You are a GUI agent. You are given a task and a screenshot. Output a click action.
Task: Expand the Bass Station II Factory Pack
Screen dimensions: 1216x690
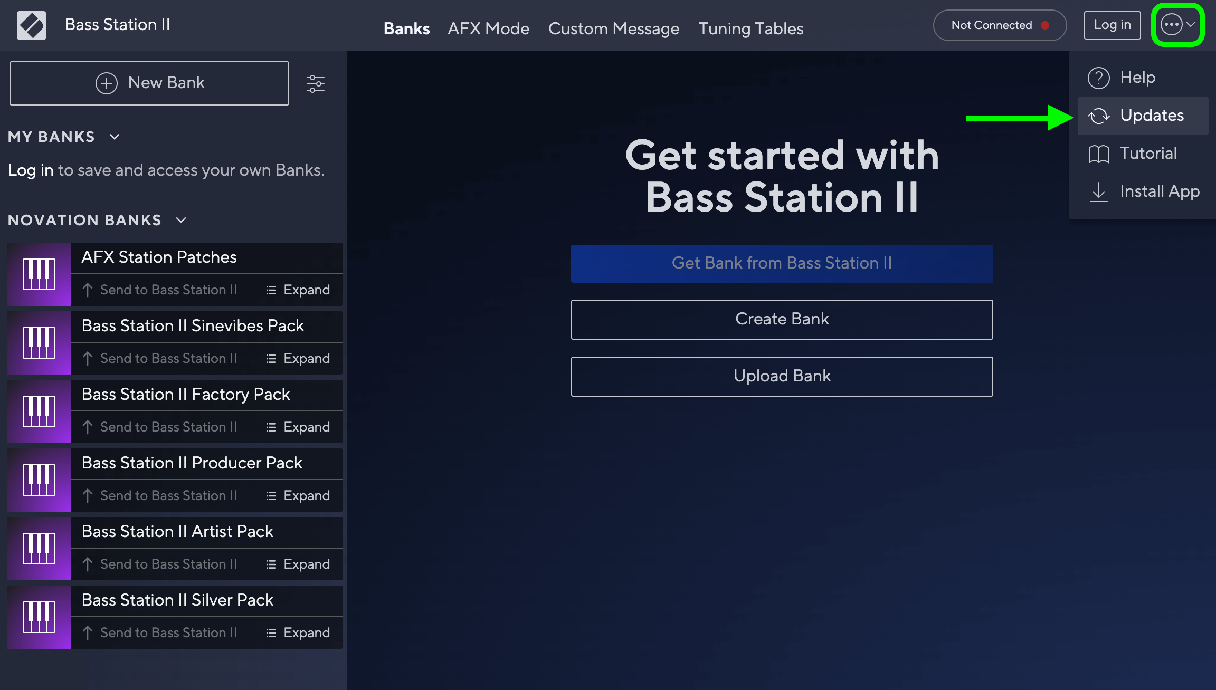point(298,427)
